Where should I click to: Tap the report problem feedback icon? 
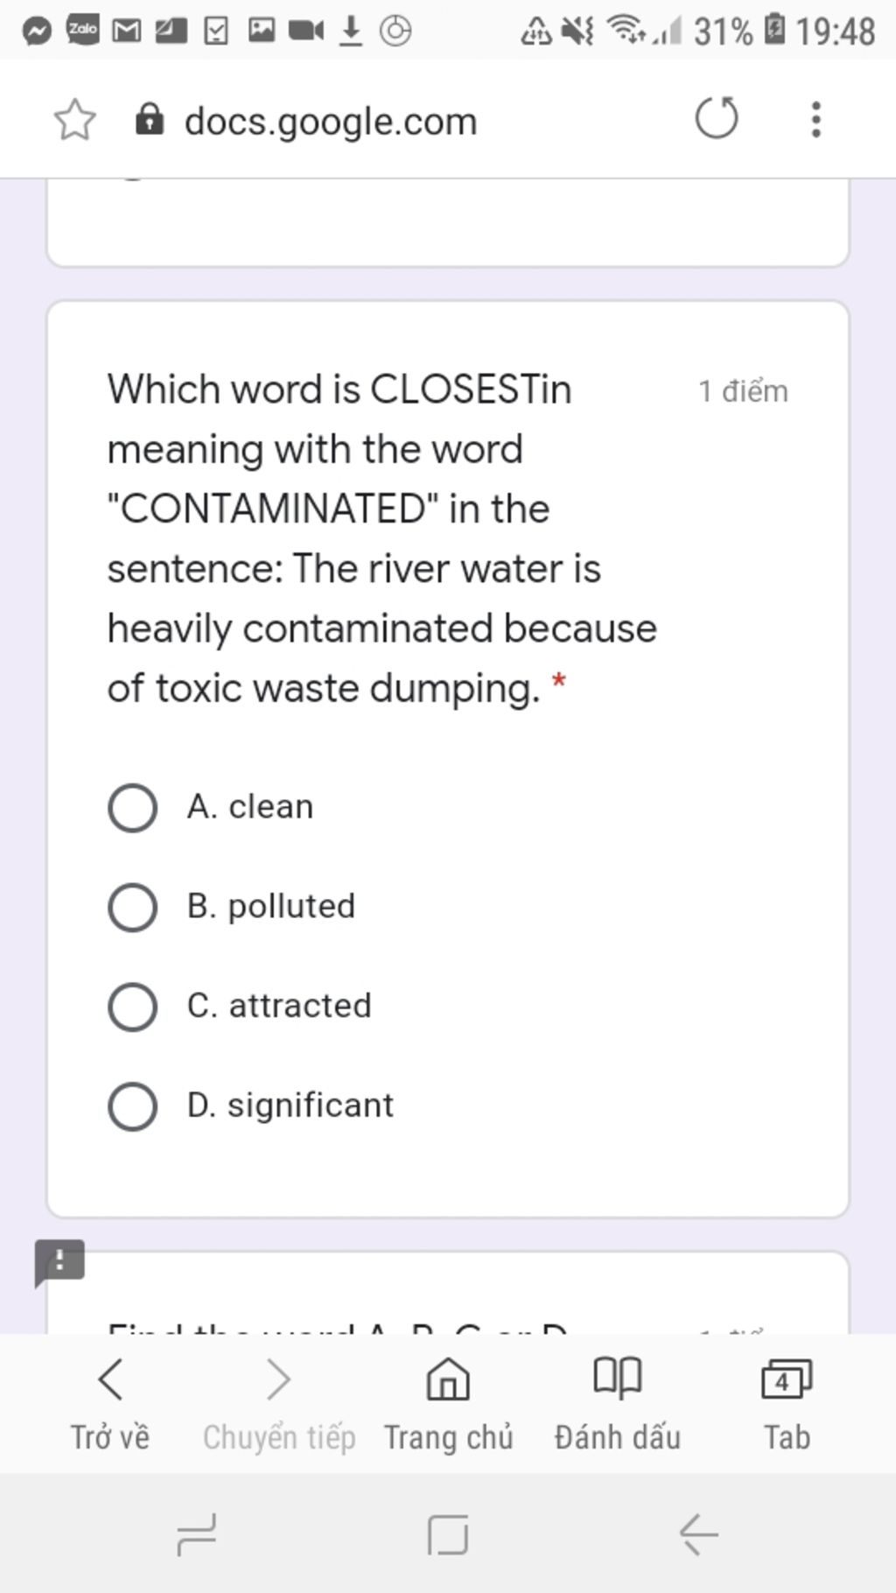[x=59, y=1263]
